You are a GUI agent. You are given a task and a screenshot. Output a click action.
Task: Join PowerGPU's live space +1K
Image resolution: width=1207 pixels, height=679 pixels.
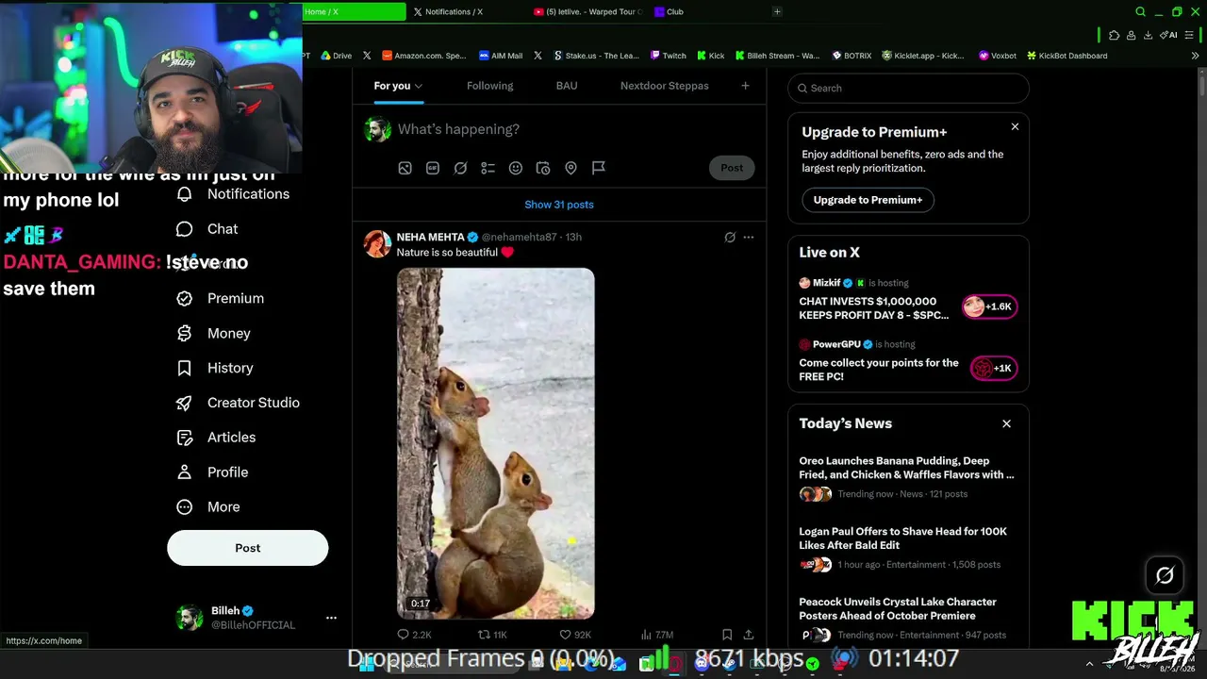tap(994, 369)
